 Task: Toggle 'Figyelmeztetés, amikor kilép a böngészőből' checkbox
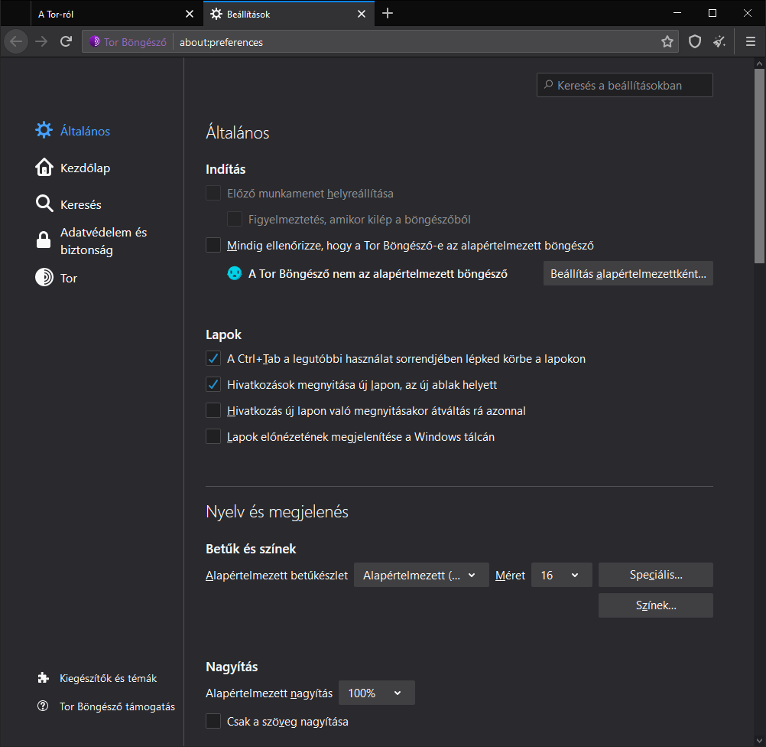(x=235, y=219)
